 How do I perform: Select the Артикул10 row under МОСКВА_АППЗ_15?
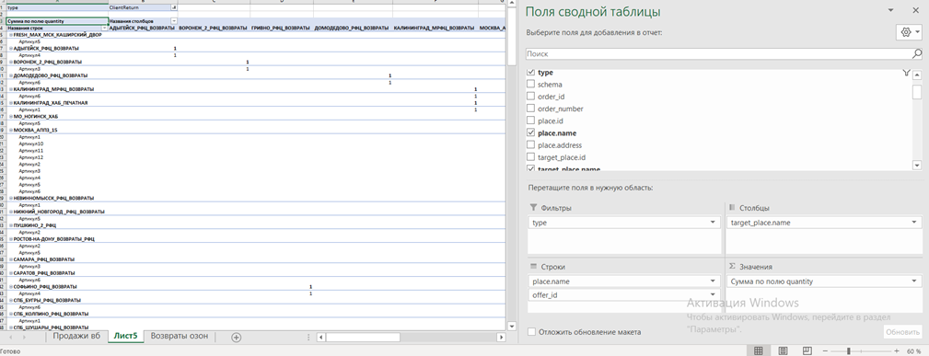pos(30,144)
